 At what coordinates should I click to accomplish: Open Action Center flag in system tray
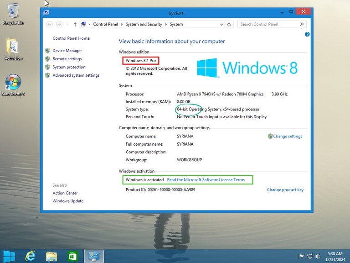click(x=301, y=256)
